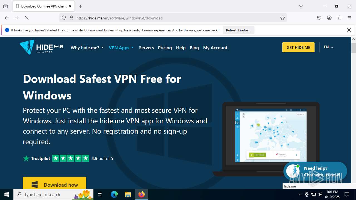Launch Microsoft Edge from the taskbar

click(114, 194)
